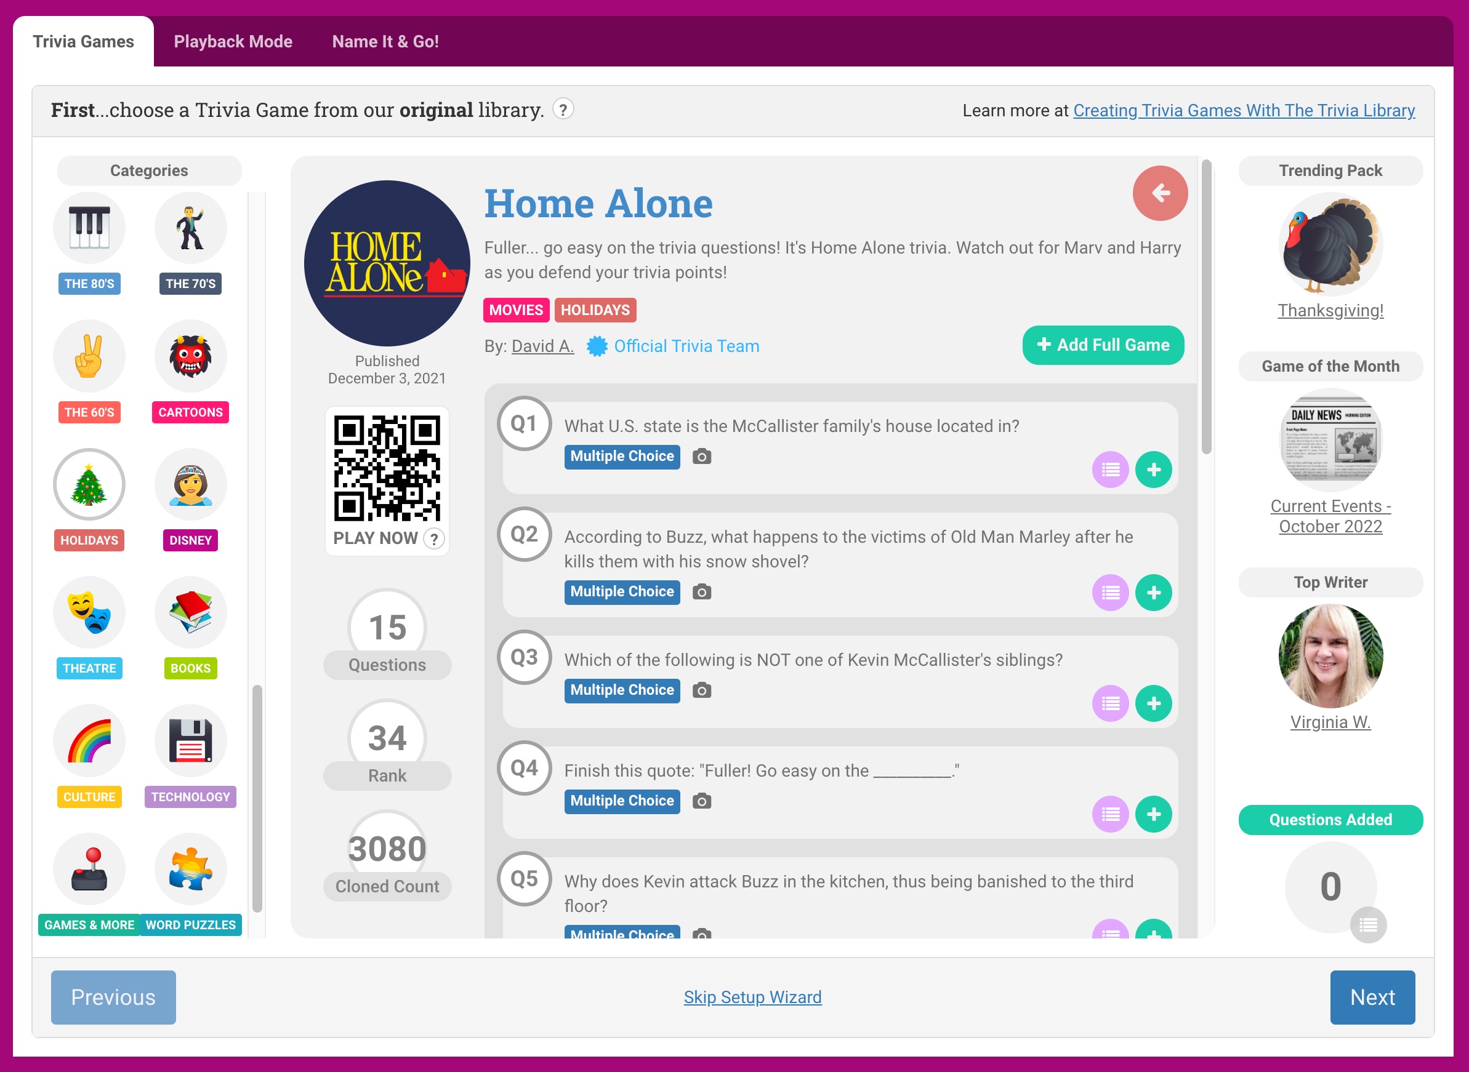This screenshot has height=1072, width=1469.
Task: Pick the Technology floppy disk icon
Action: [190, 740]
